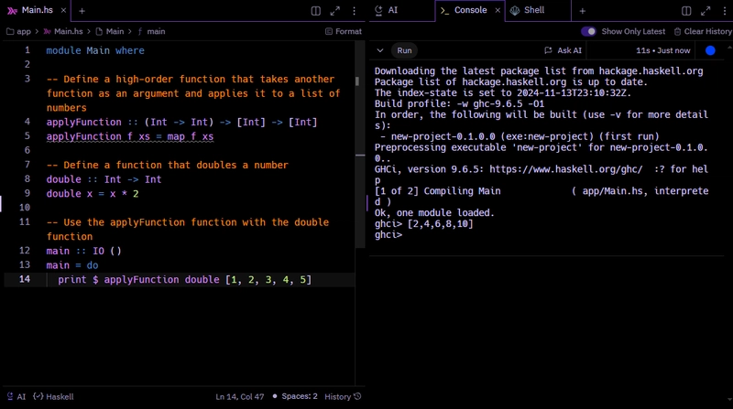The image size is (733, 409).
Task: Select the main function breadcrumb
Action: pos(151,31)
